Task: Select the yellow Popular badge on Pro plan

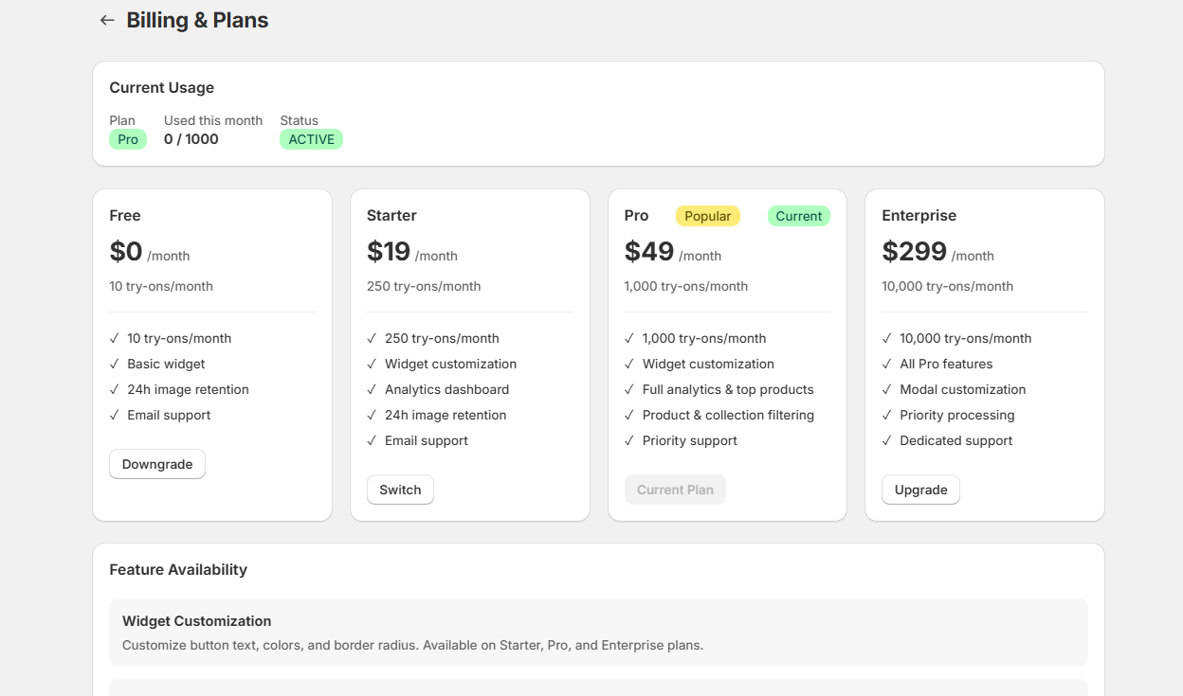Action: coord(708,216)
